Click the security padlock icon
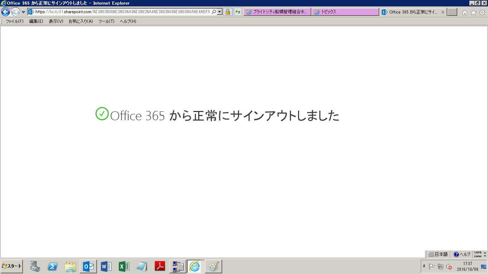The width and height of the screenshot is (488, 274). [x=228, y=12]
